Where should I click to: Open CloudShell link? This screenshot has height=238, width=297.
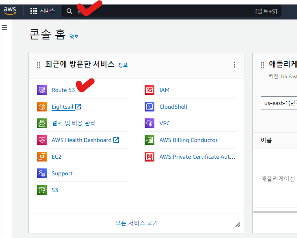[173, 107]
